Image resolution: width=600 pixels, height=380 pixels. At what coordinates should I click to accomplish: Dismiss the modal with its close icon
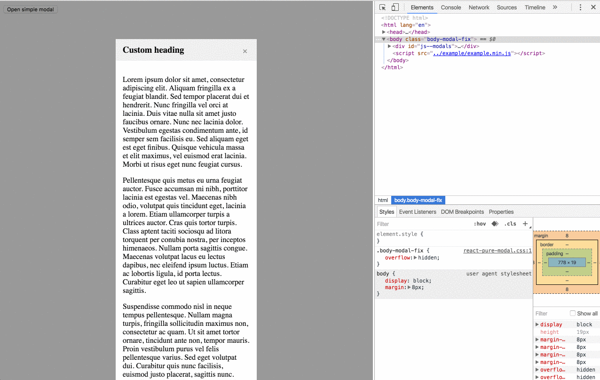point(245,51)
